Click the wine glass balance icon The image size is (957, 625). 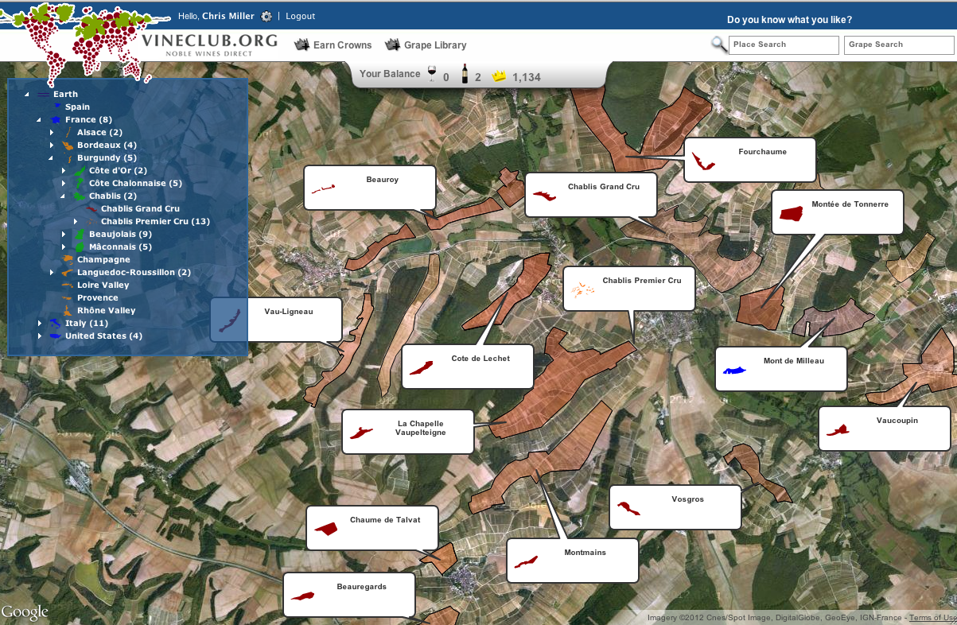coord(432,74)
